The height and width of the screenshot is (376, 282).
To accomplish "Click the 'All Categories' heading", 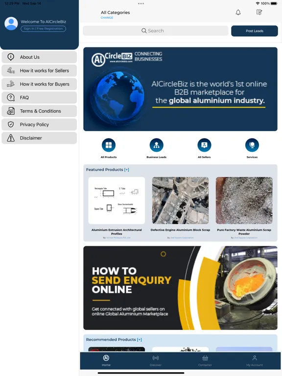I will point(116,12).
